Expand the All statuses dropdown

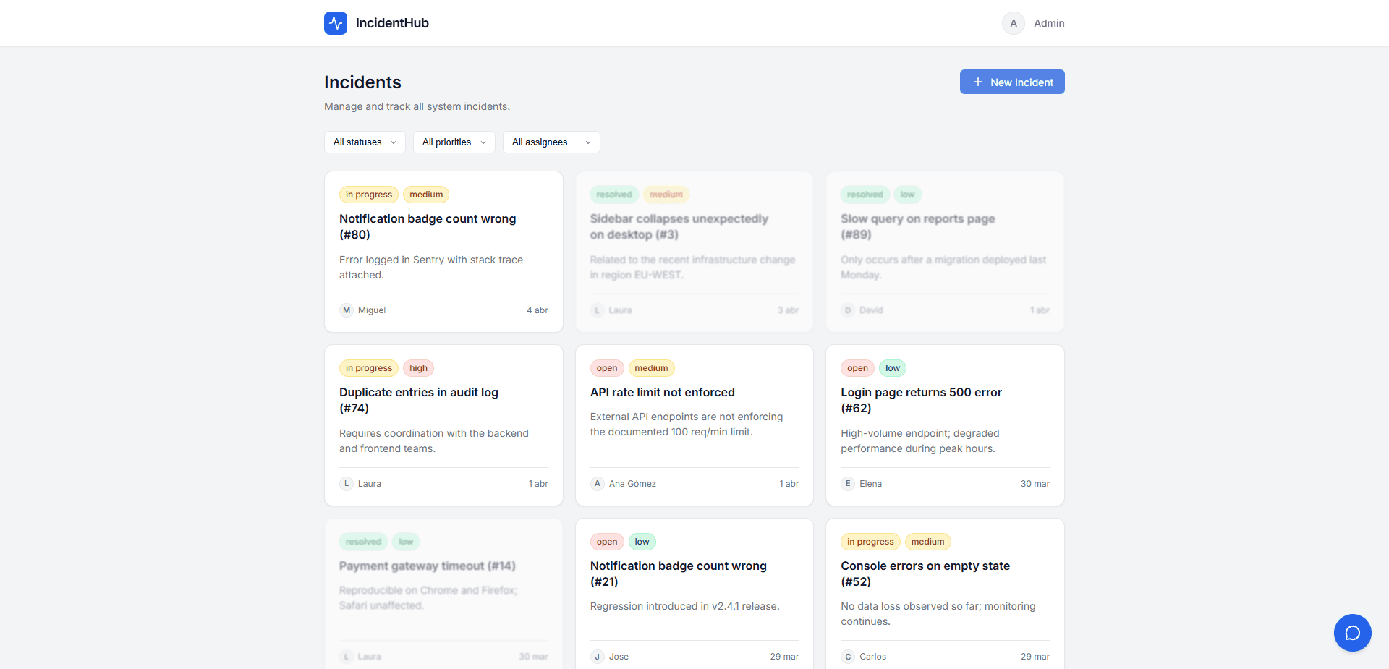pos(365,142)
